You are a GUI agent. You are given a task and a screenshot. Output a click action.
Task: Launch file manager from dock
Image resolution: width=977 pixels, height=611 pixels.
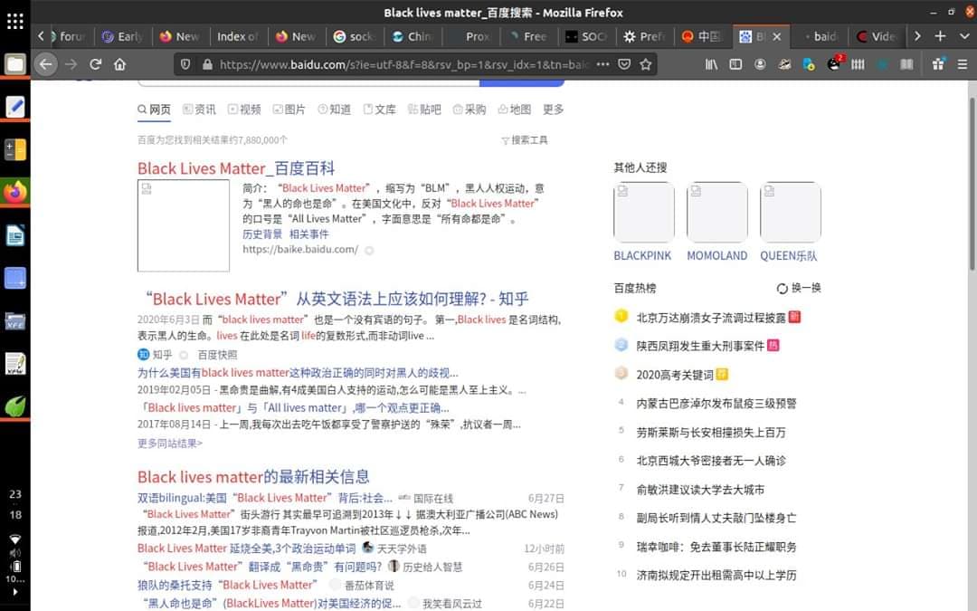click(15, 63)
